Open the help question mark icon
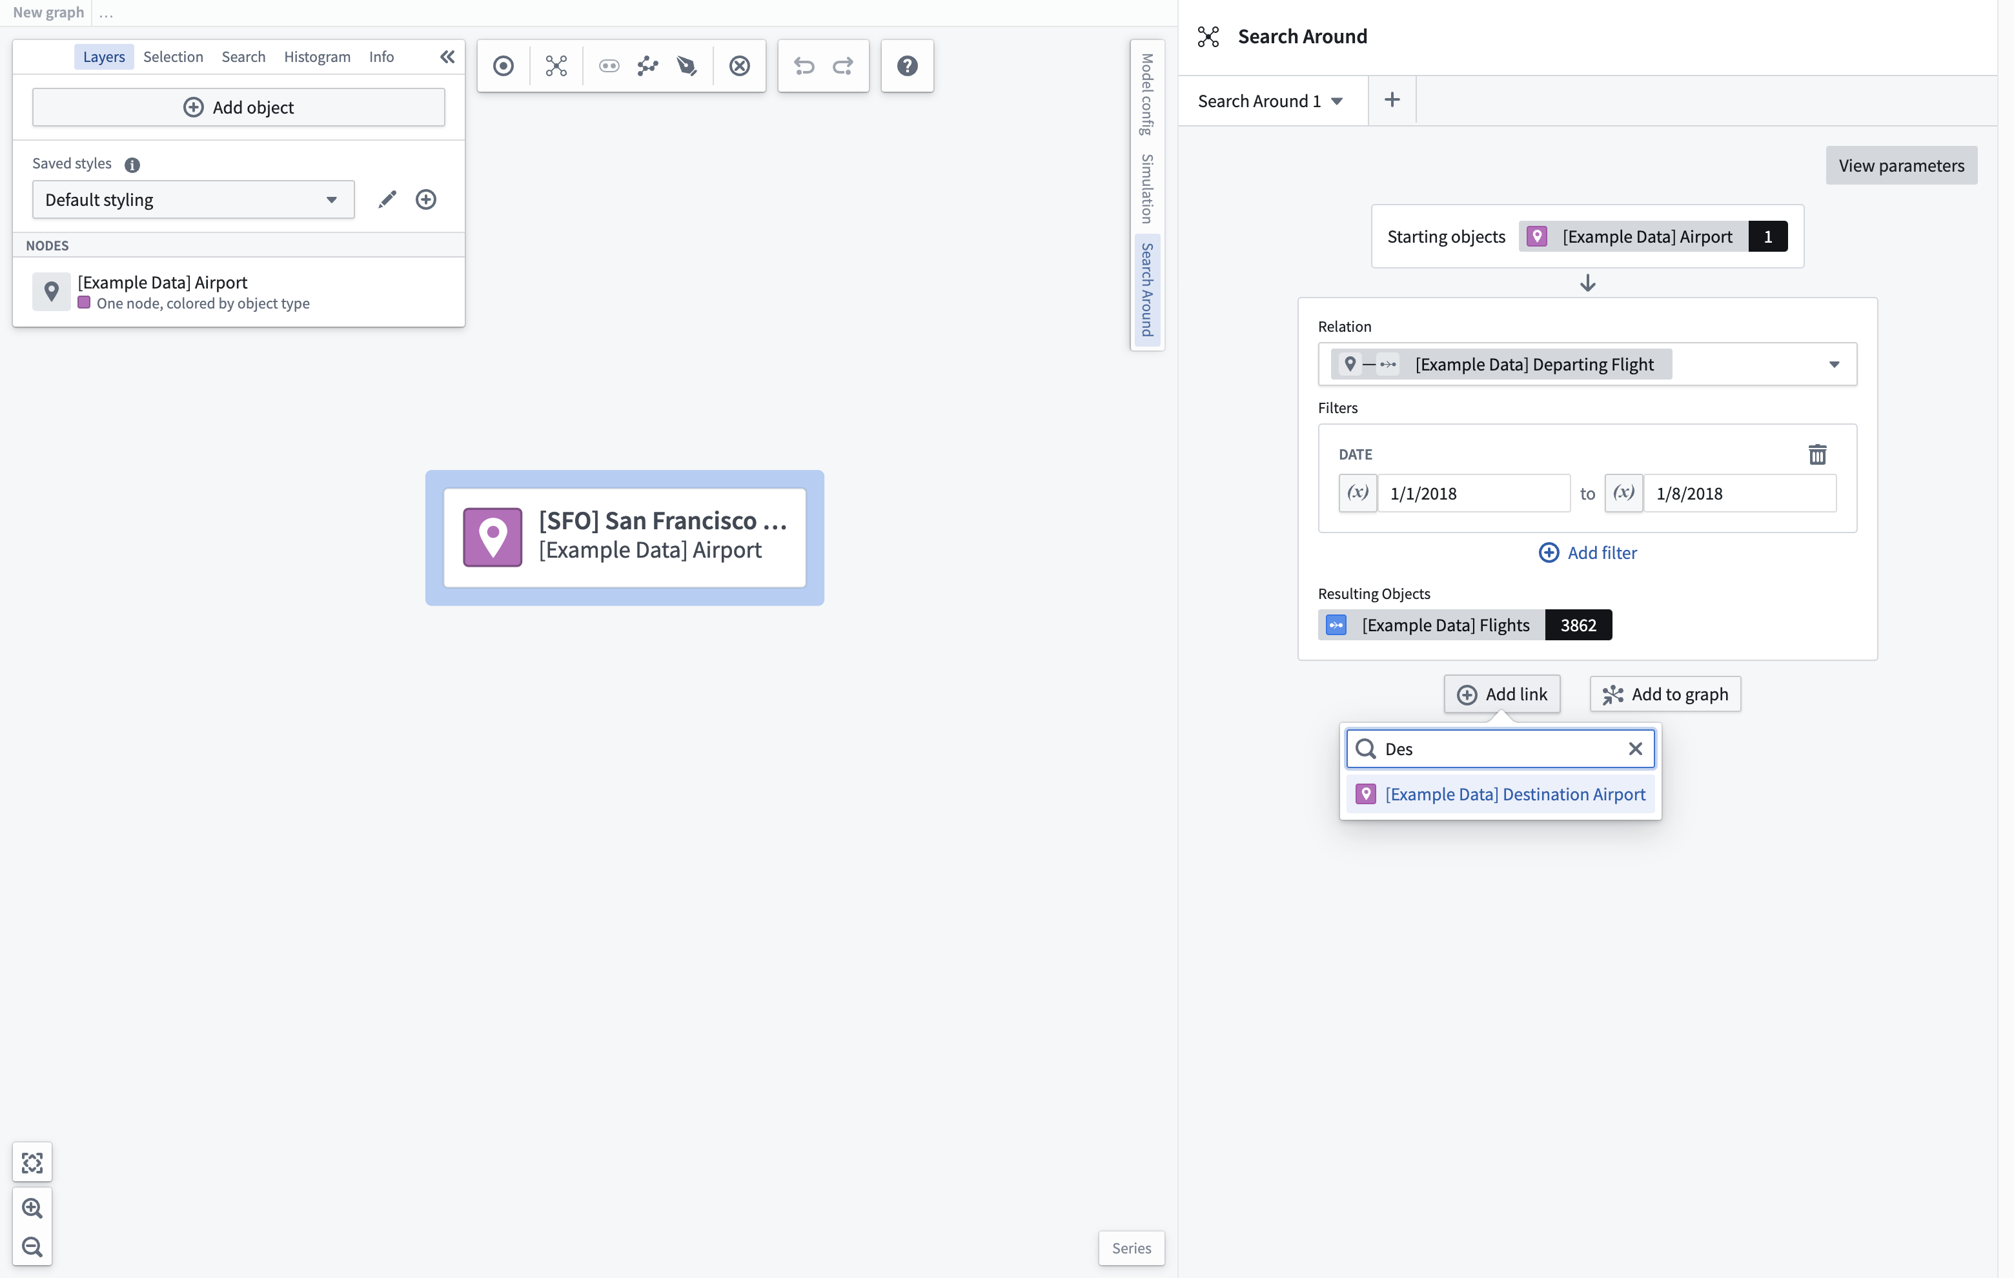Viewport: 2014px width, 1278px height. (x=908, y=66)
